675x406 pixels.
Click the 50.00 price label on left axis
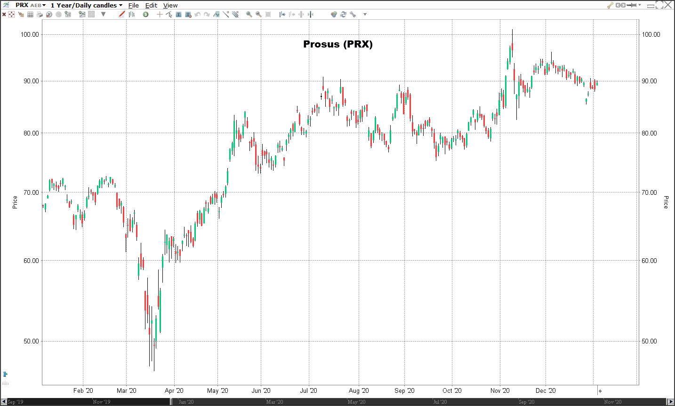click(x=32, y=341)
